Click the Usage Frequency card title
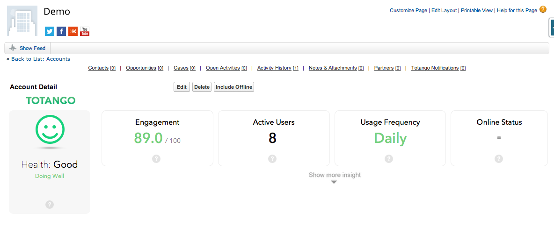This screenshot has width=554, height=227. point(390,122)
